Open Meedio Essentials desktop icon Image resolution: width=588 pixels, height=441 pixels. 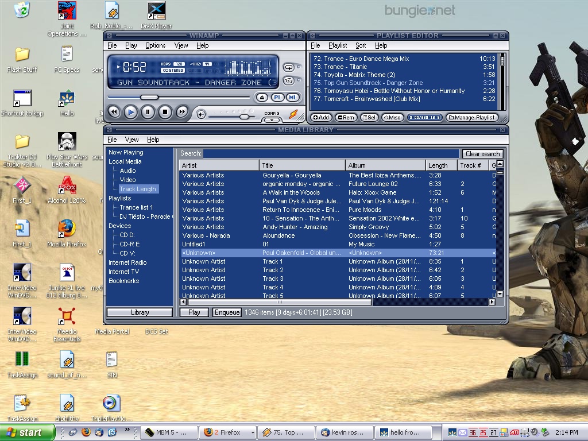[x=67, y=324]
